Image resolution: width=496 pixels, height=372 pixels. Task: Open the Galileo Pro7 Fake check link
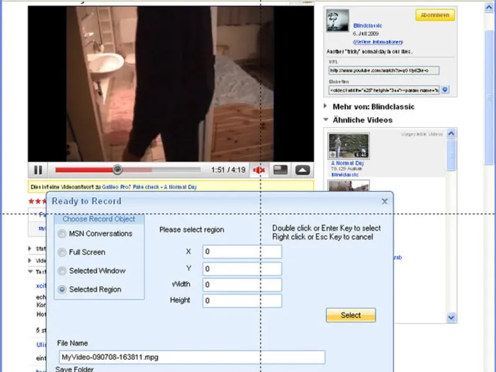pyautogui.click(x=149, y=187)
